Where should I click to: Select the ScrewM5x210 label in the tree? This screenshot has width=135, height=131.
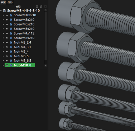(24, 29)
